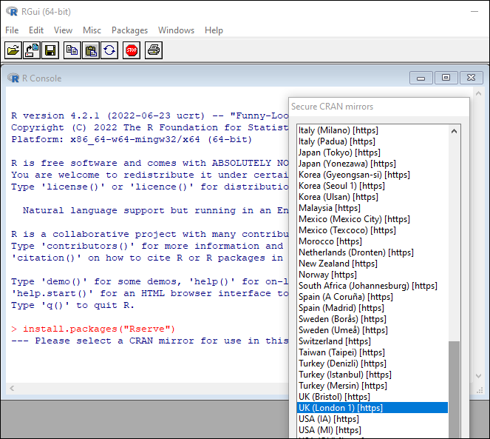Select mirror 'Mexico (Texcoco) [https]'
Viewport: 490px width, 439px height.
coord(372,230)
